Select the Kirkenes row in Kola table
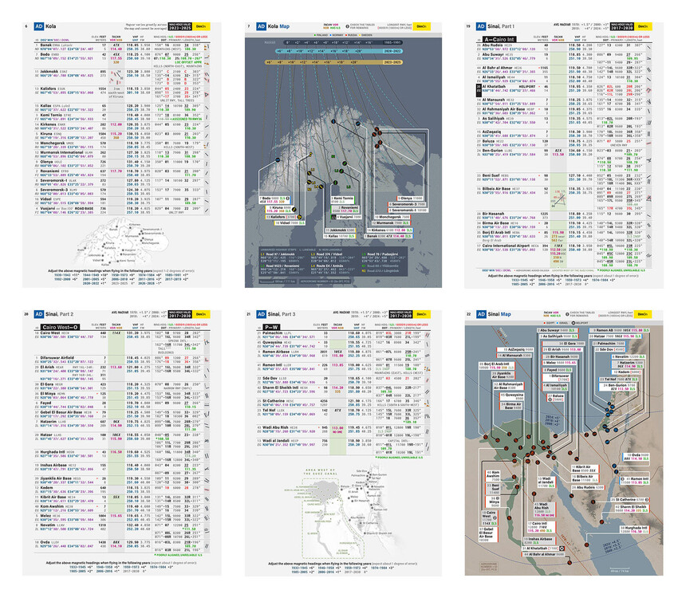 [x=121, y=127]
